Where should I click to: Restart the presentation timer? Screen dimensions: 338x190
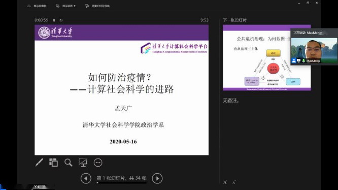coord(61,20)
